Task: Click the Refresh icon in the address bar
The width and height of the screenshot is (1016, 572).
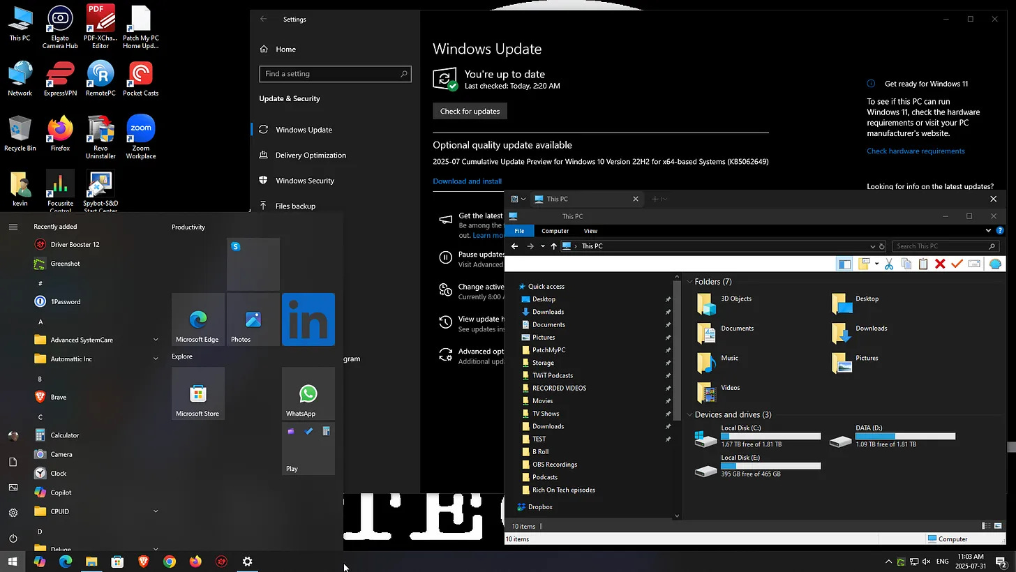Action: (882, 246)
